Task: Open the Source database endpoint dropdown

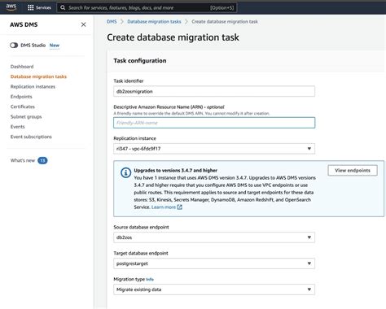Action: [214, 237]
